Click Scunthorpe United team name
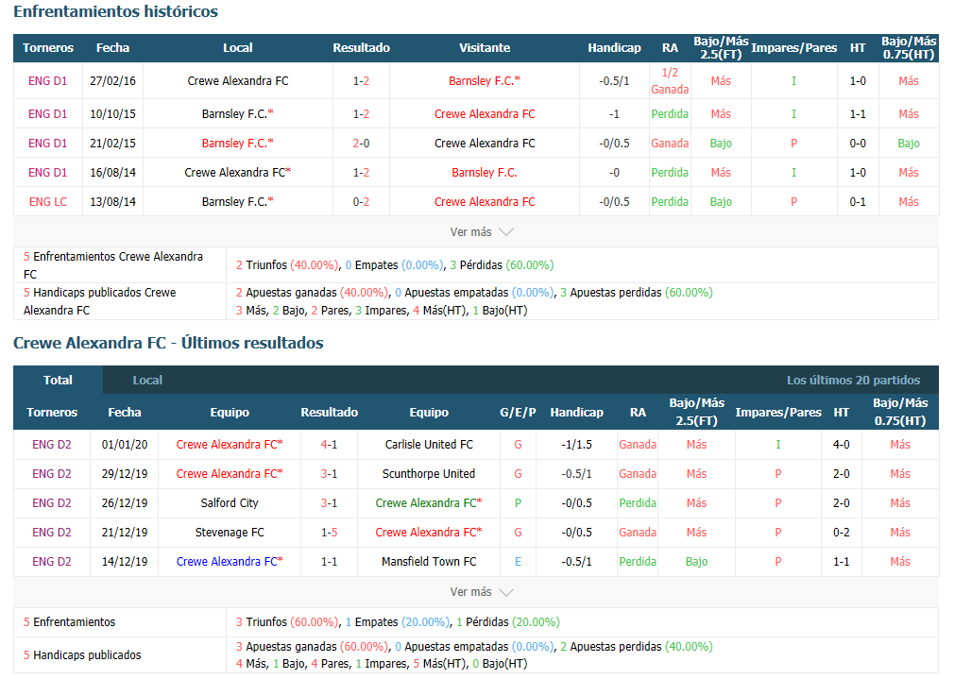The width and height of the screenshot is (955, 679). (429, 474)
